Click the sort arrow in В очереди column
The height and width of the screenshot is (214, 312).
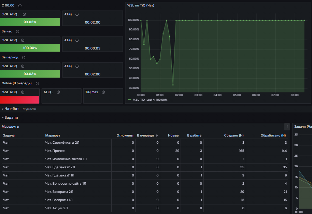157,135
